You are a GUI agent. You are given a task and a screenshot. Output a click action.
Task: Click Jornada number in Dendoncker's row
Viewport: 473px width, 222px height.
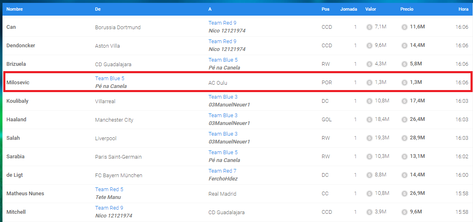pos(355,46)
